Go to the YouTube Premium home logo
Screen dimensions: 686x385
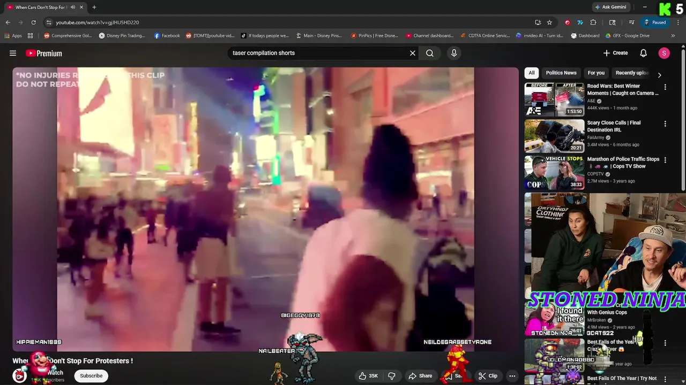coord(44,53)
